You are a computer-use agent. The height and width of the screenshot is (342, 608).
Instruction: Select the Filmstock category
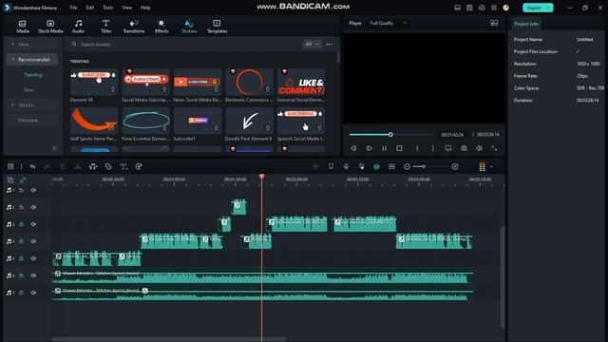(28, 121)
